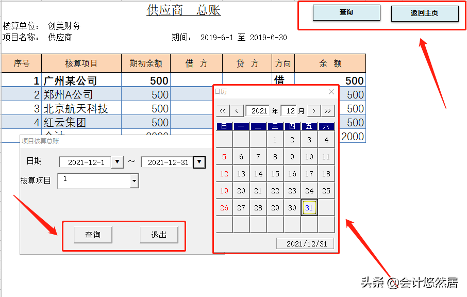The image size is (467, 297).
Task: Go to previous month in calendar
Action: pyautogui.click(x=237, y=111)
